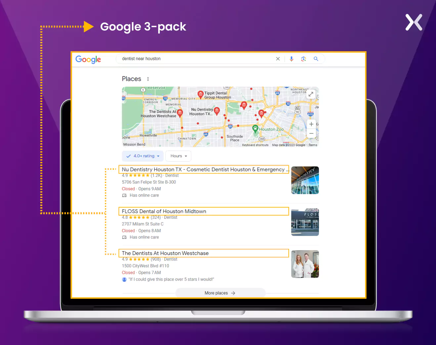Open the Places three-dot options menu
The image size is (436, 345).
[148, 79]
